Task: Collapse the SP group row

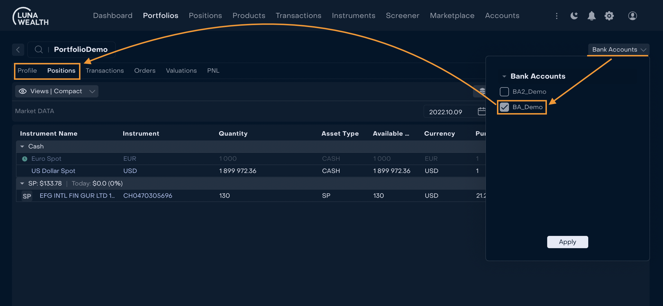Action: coord(22,183)
